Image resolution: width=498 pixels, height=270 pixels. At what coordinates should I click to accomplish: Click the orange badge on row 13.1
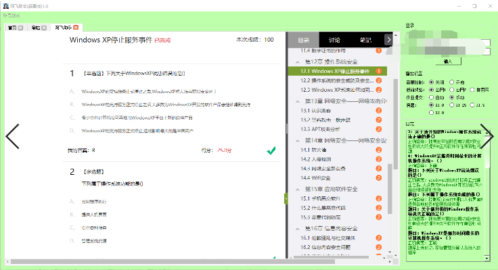tap(379, 111)
